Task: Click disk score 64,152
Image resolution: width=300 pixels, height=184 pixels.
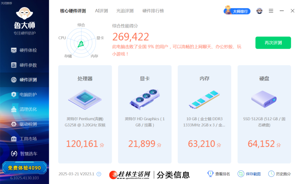Action: coord(261,144)
